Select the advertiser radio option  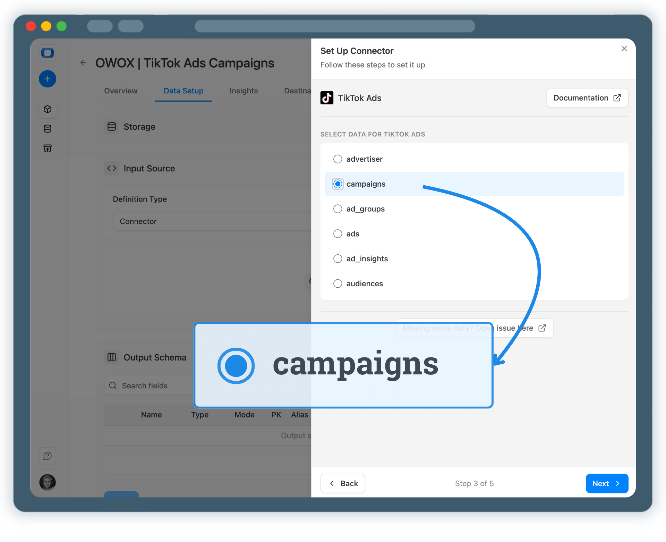(x=338, y=159)
